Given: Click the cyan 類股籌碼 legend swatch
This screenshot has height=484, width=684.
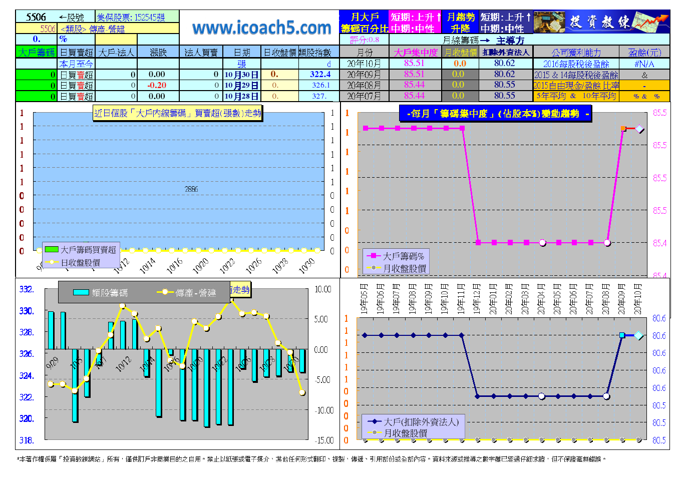Looking at the screenshot, I should tap(81, 292).
